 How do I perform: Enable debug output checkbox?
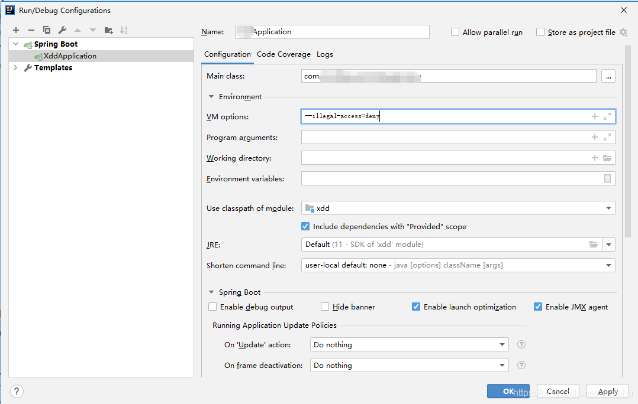coord(212,307)
